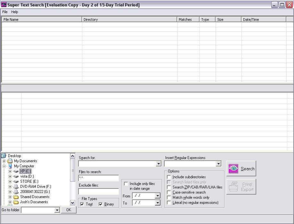Sort results by Matches column header

(x=188, y=20)
